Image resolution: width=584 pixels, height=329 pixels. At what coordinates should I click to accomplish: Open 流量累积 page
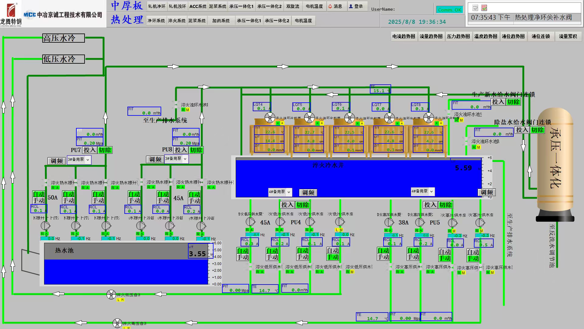[x=568, y=36]
